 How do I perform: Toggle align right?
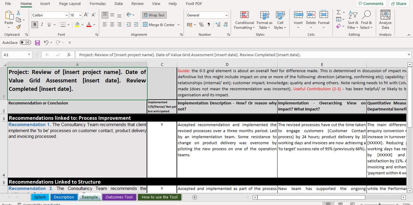pyautogui.click(x=119, y=24)
